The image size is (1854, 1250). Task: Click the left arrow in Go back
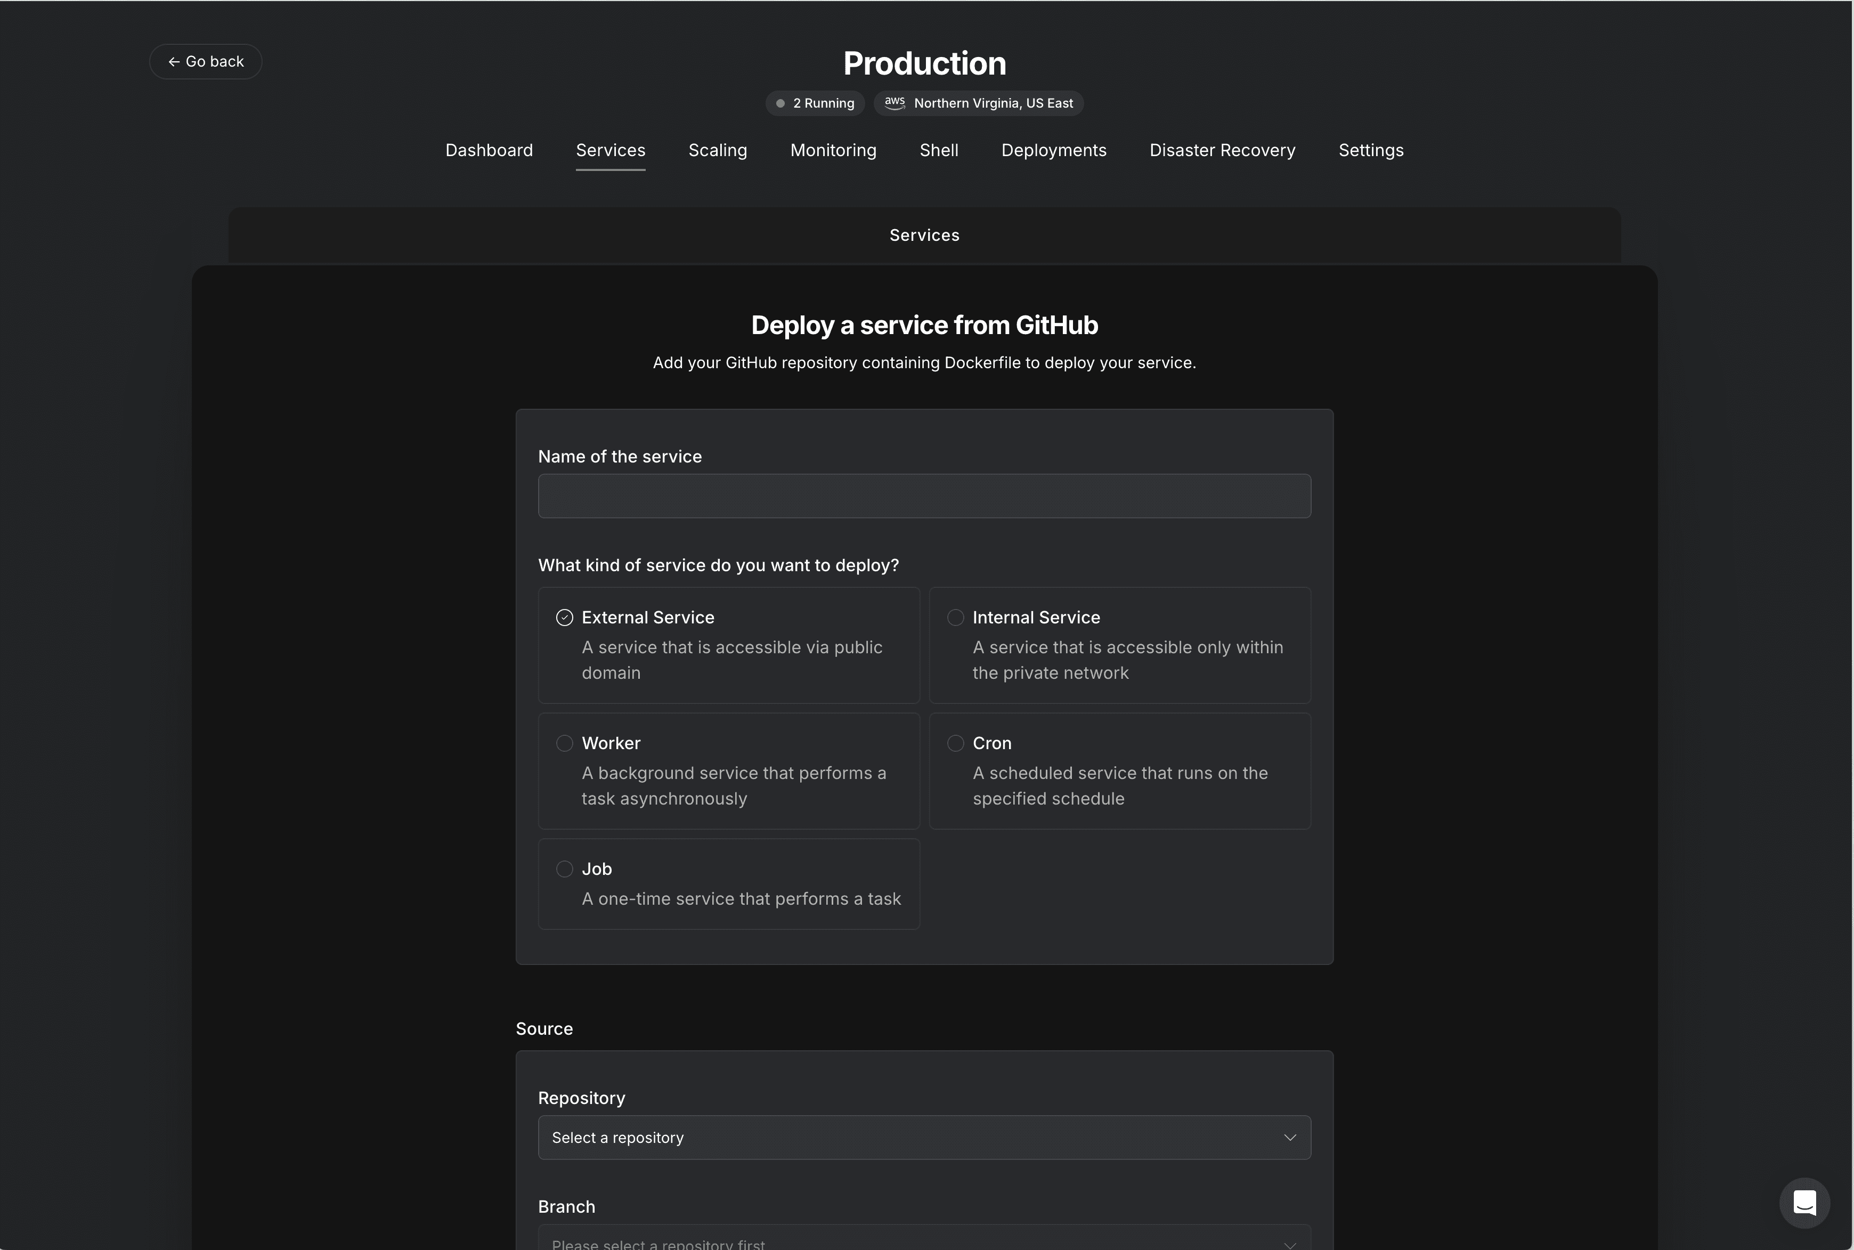(174, 62)
